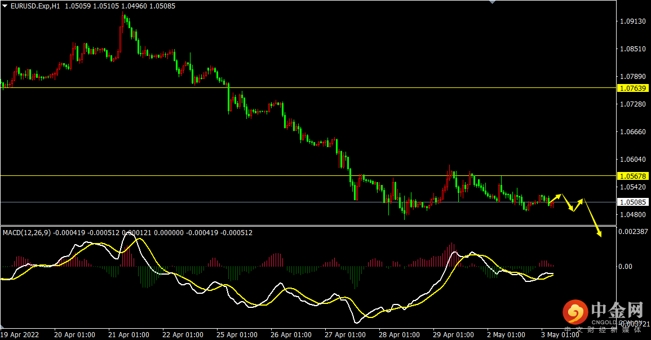Click the 2 May 01:00 time axis label
The width and height of the screenshot is (651, 340).
click(x=506, y=334)
